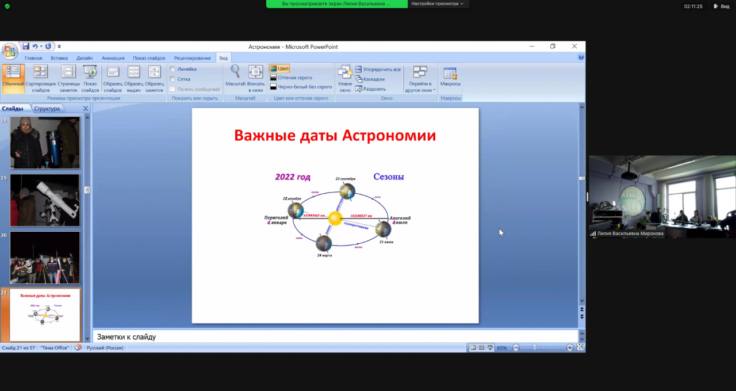
Task: Switch to Notes Page view (Страницы заметок)
Action: 68,78
